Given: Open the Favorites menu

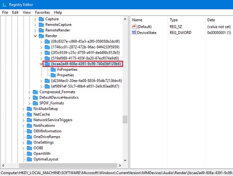Looking at the screenshot, I should [42, 12].
